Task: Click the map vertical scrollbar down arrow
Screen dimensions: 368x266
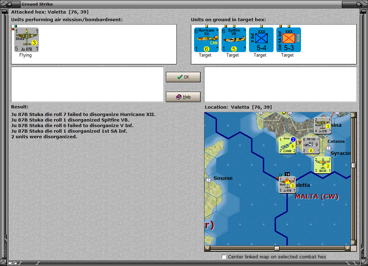Action: [354, 242]
